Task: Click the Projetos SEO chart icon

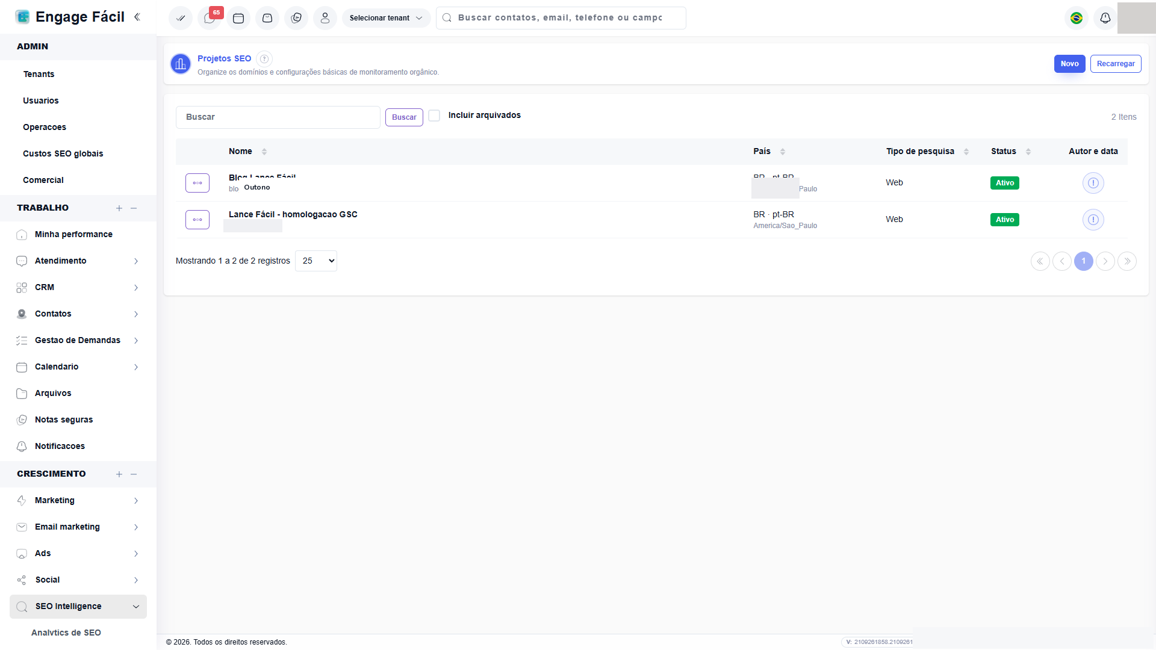Action: coord(181,64)
